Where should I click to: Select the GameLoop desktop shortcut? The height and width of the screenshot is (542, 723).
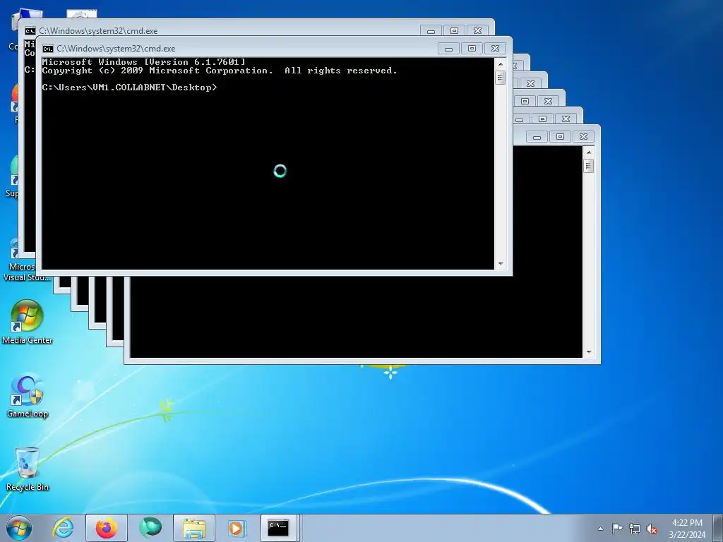point(28,395)
